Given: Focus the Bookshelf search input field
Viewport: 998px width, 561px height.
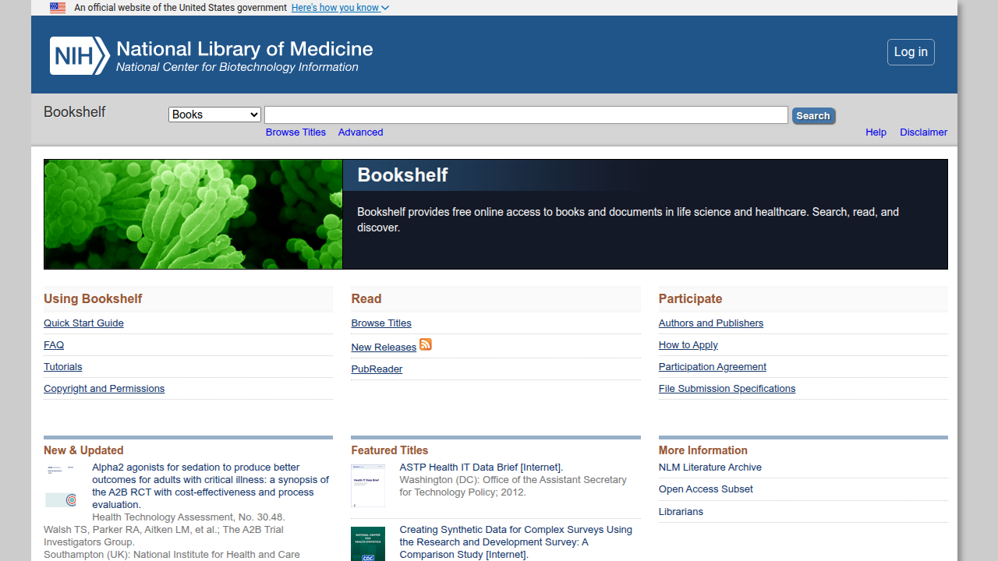Looking at the screenshot, I should point(526,115).
